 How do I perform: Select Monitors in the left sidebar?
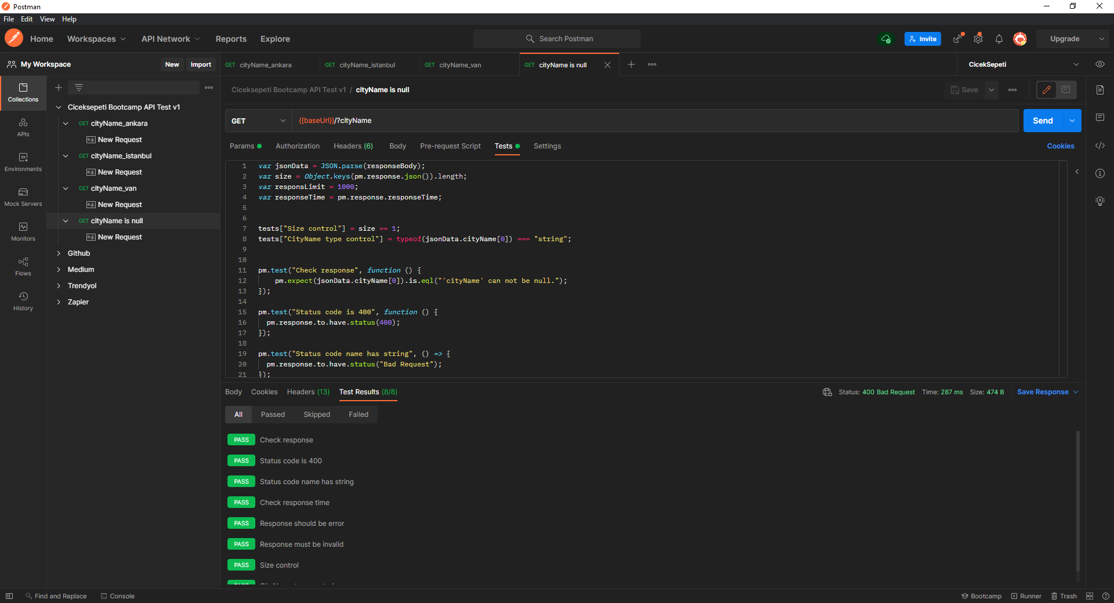pos(23,231)
